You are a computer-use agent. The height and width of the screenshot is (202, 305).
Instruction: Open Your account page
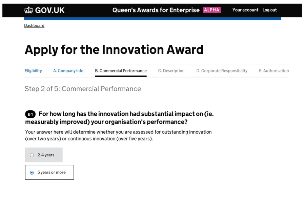(245, 10)
